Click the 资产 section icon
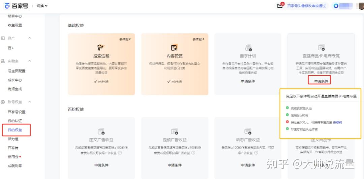The height and width of the screenshot is (179, 364). point(3,38)
